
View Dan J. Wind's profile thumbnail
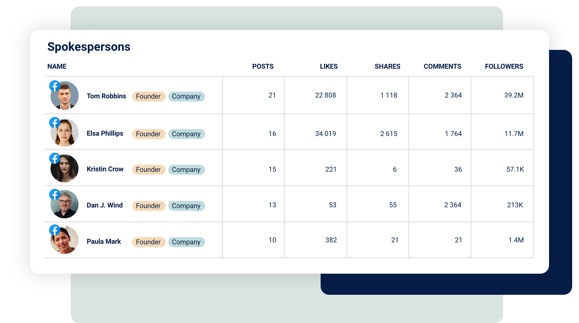tap(64, 204)
